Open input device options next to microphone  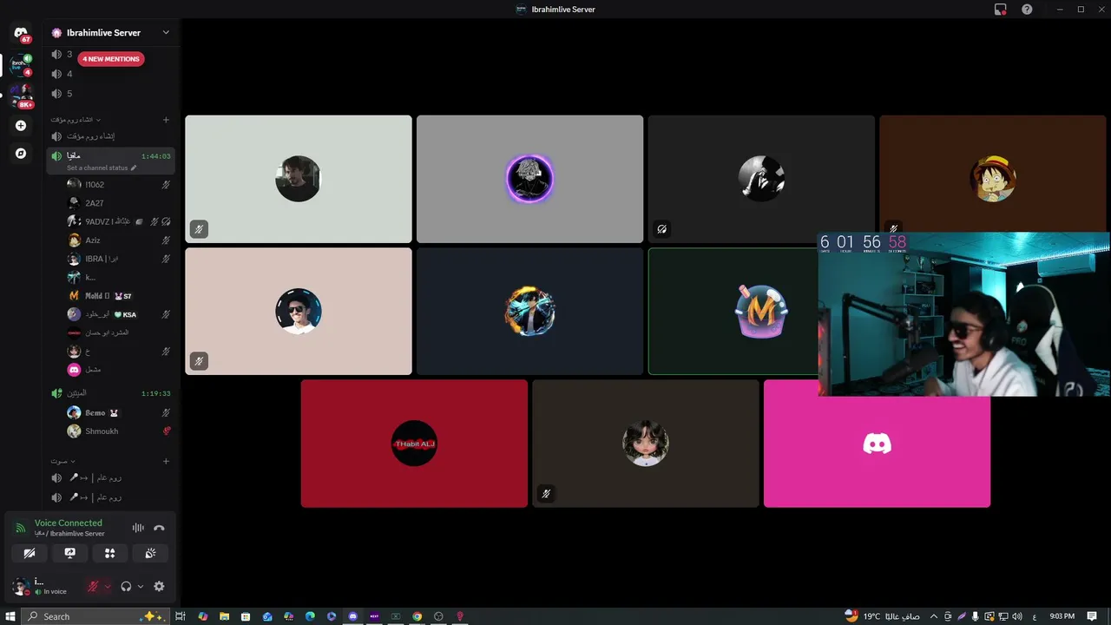pyautogui.click(x=108, y=587)
